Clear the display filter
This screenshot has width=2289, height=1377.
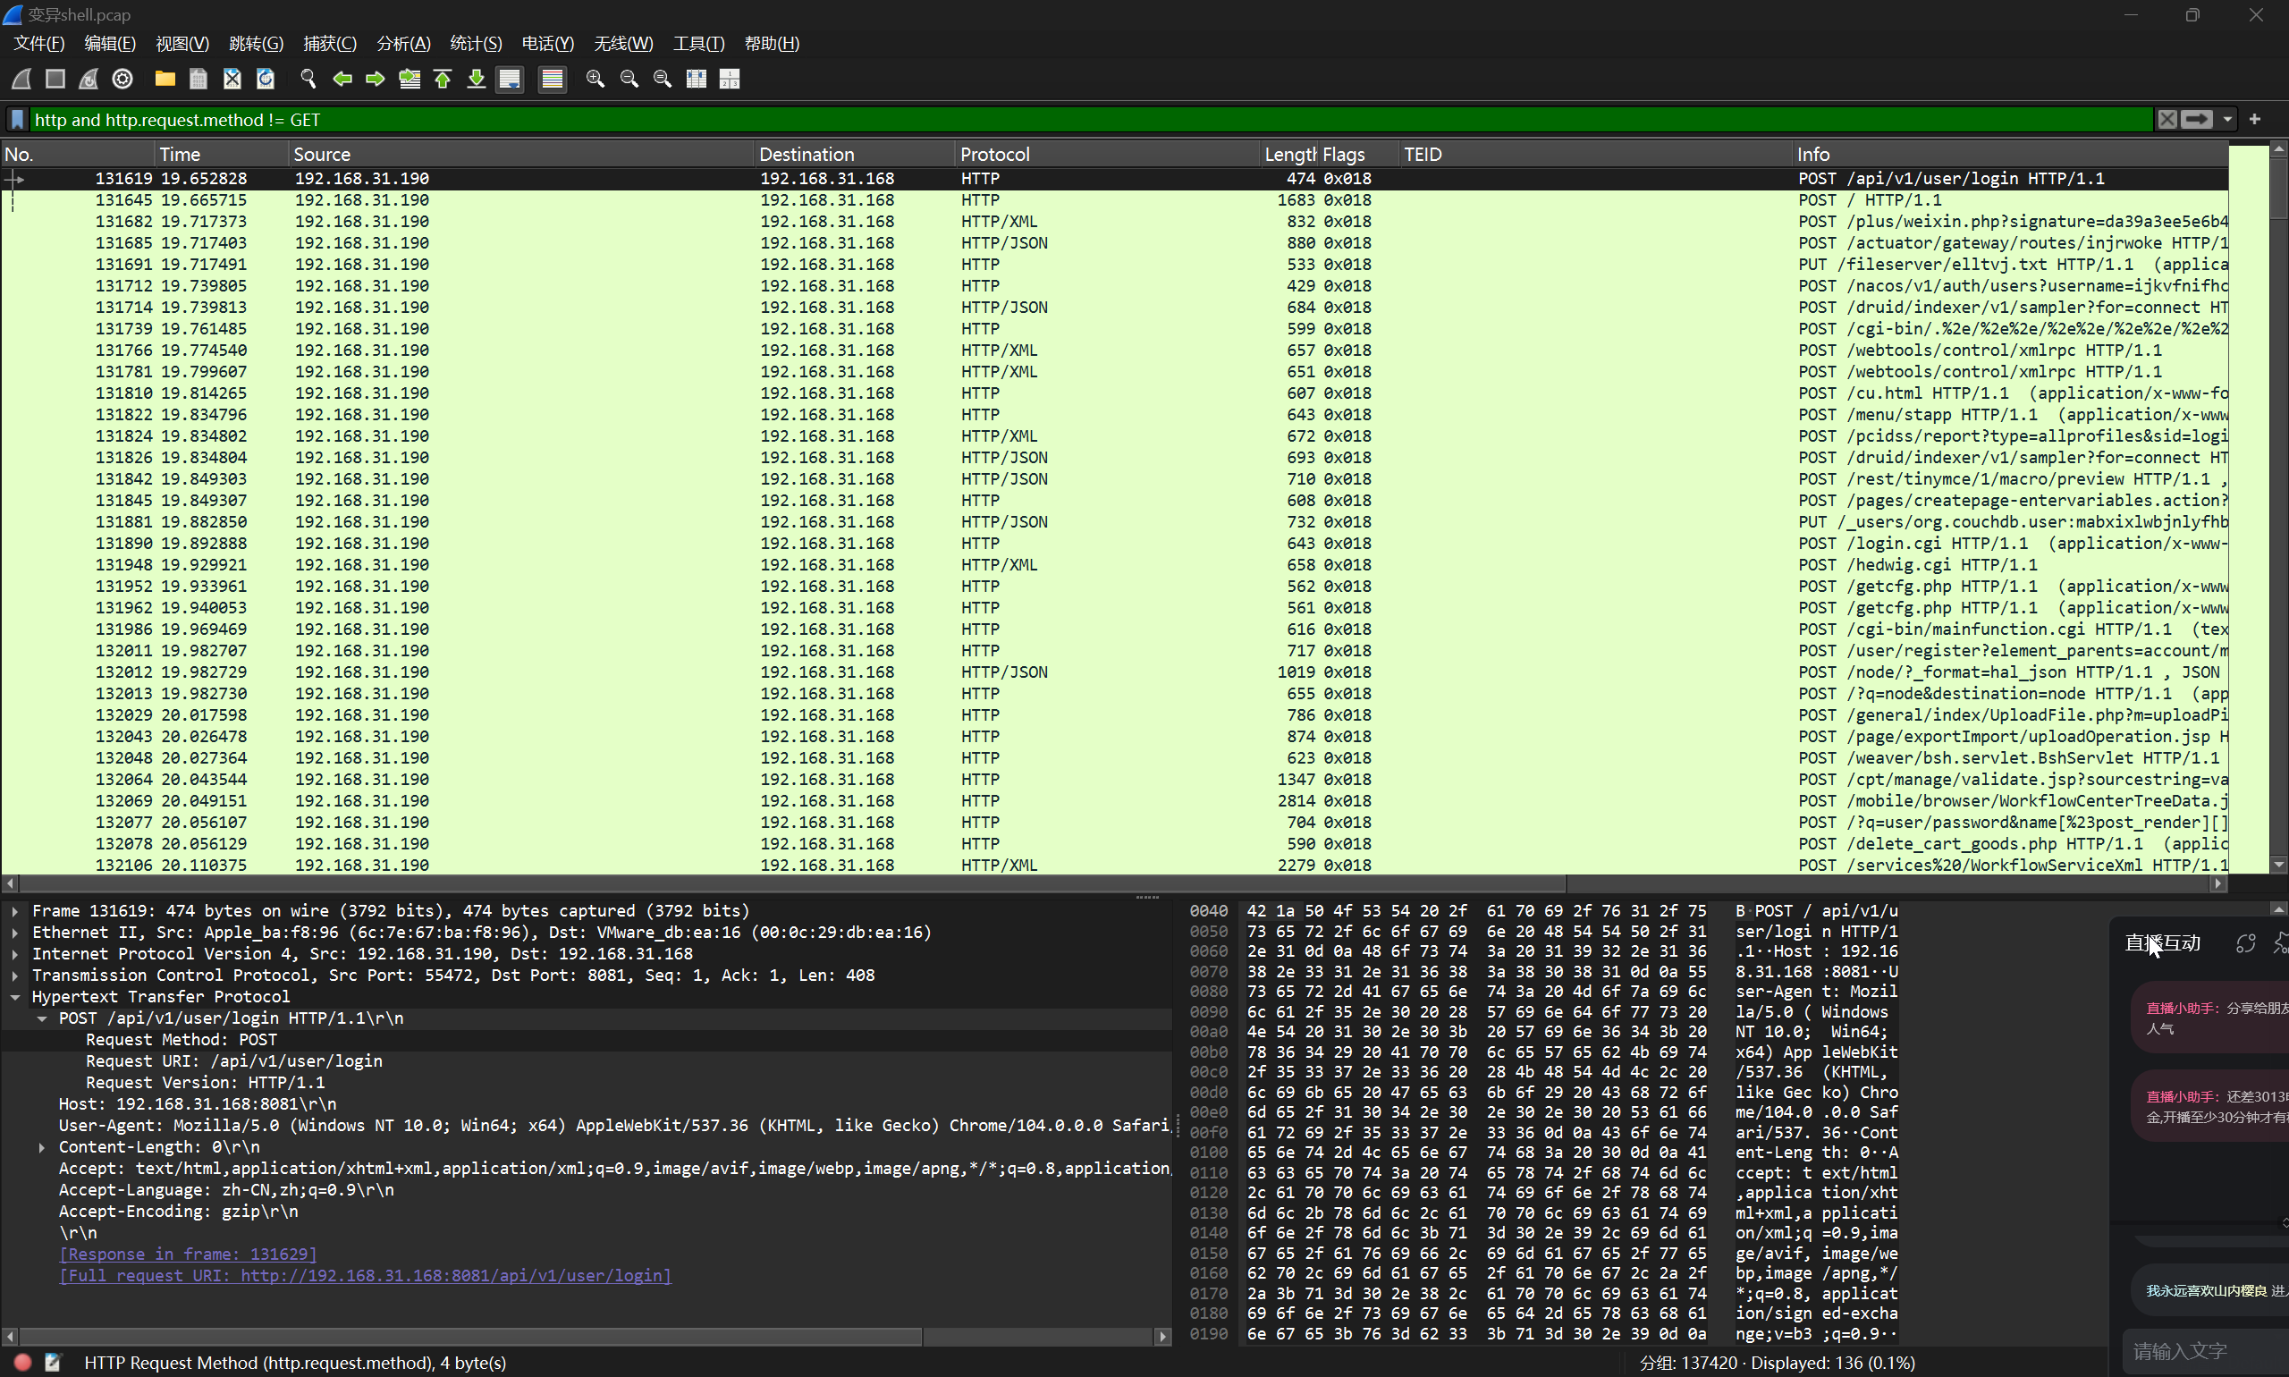(2167, 120)
